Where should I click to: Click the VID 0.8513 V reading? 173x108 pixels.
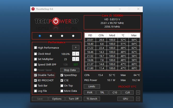click(112, 20)
